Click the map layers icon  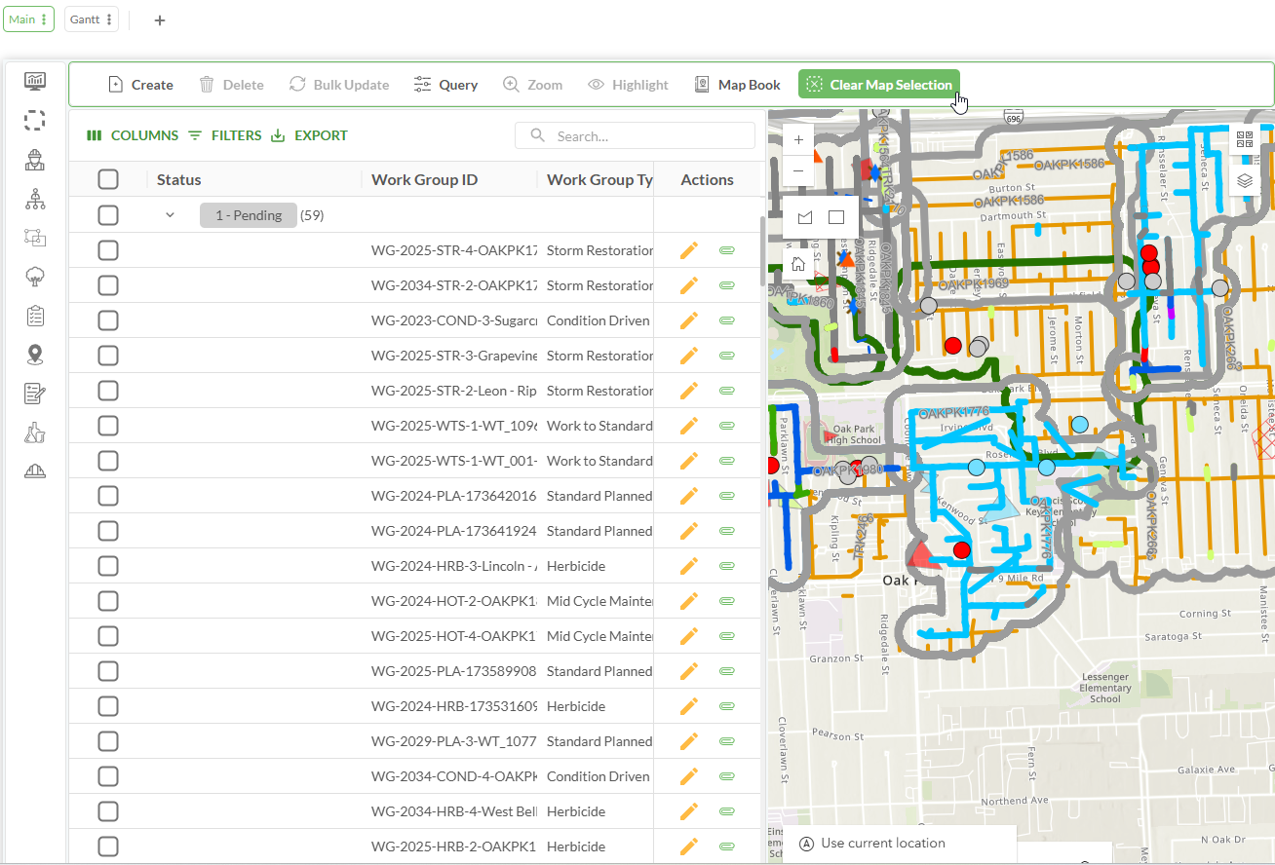tap(1245, 180)
